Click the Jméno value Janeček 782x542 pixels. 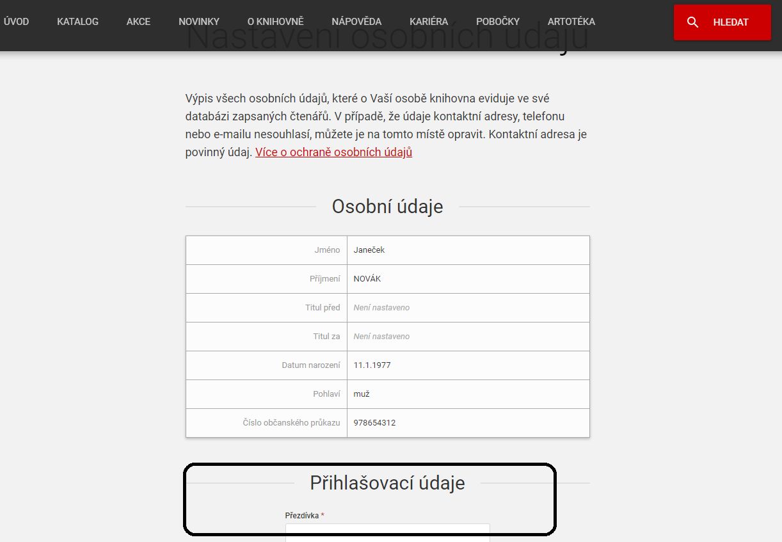click(369, 250)
